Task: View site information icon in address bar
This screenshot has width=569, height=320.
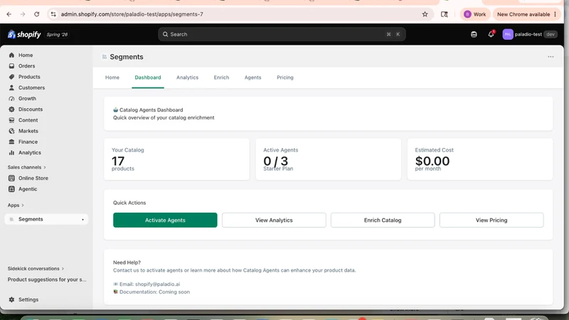Action: tap(53, 14)
